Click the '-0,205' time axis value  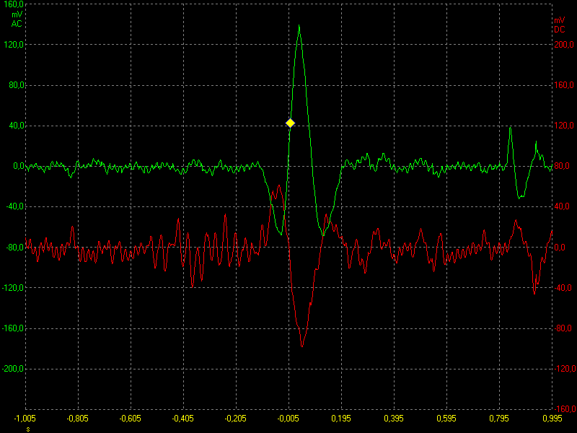pyautogui.click(x=236, y=419)
